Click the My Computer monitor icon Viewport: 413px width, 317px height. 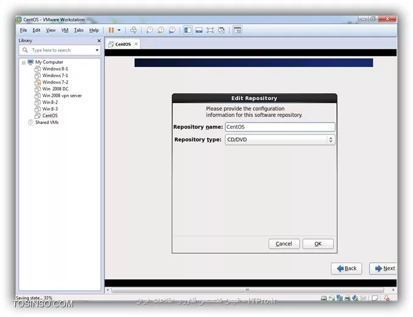(x=30, y=62)
